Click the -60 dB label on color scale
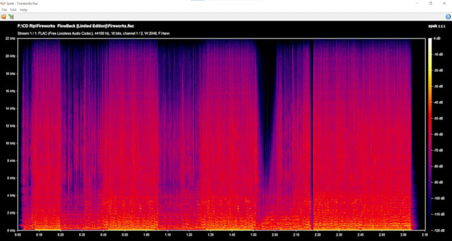 pyautogui.click(x=439, y=134)
